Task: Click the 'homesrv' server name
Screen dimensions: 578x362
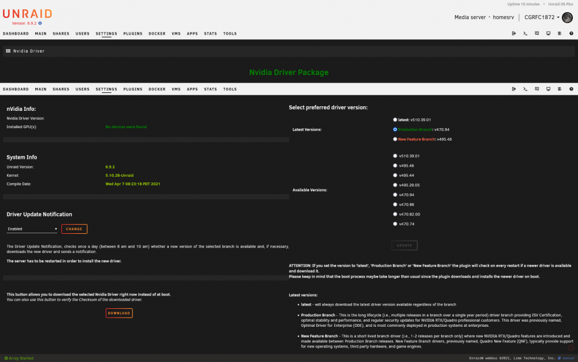Action: click(x=503, y=17)
